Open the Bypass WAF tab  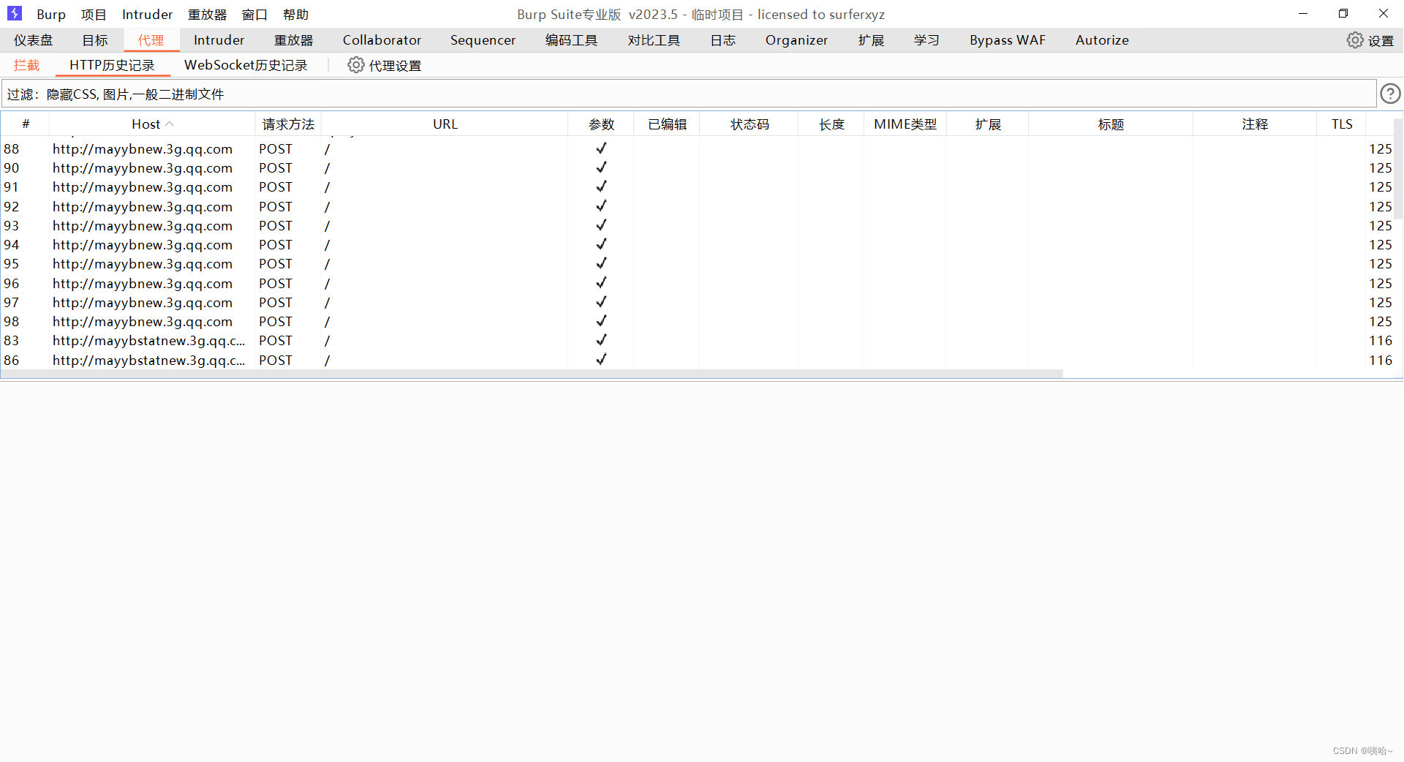tap(1008, 40)
